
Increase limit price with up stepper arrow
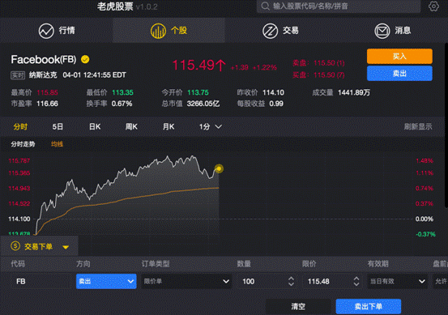point(356,279)
